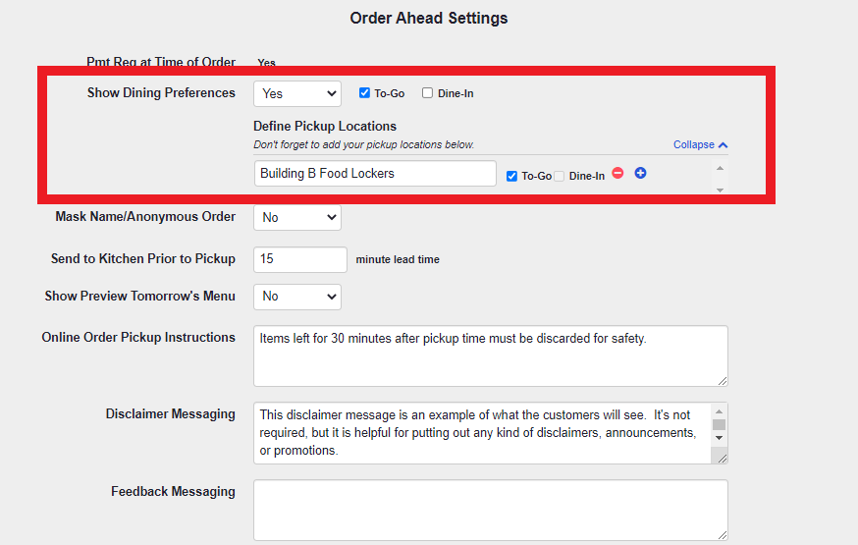
Task: Click the Disclaimer Messaging scrollbar thumb
Action: pos(719,424)
